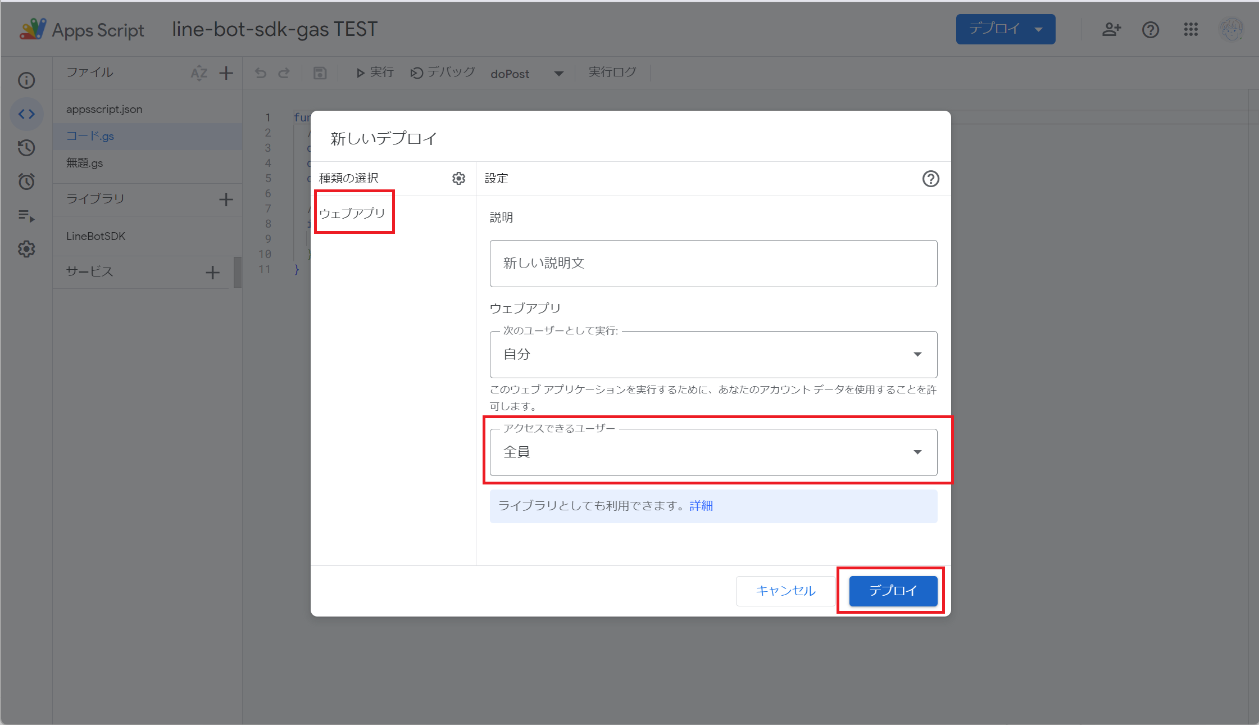Open the アクセスできるユーザー dropdown
Screen dimensions: 1259x725
point(918,451)
